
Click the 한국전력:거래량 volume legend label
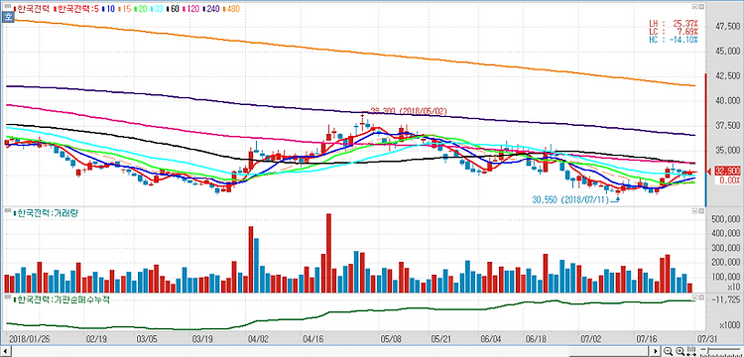click(47, 213)
